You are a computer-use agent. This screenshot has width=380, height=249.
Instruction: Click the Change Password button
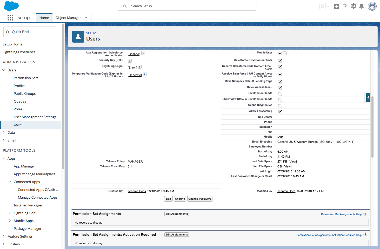[200, 199]
